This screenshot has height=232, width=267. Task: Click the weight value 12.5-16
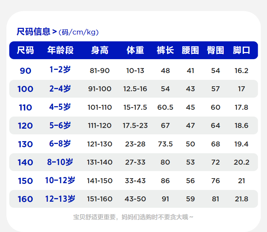(135, 89)
